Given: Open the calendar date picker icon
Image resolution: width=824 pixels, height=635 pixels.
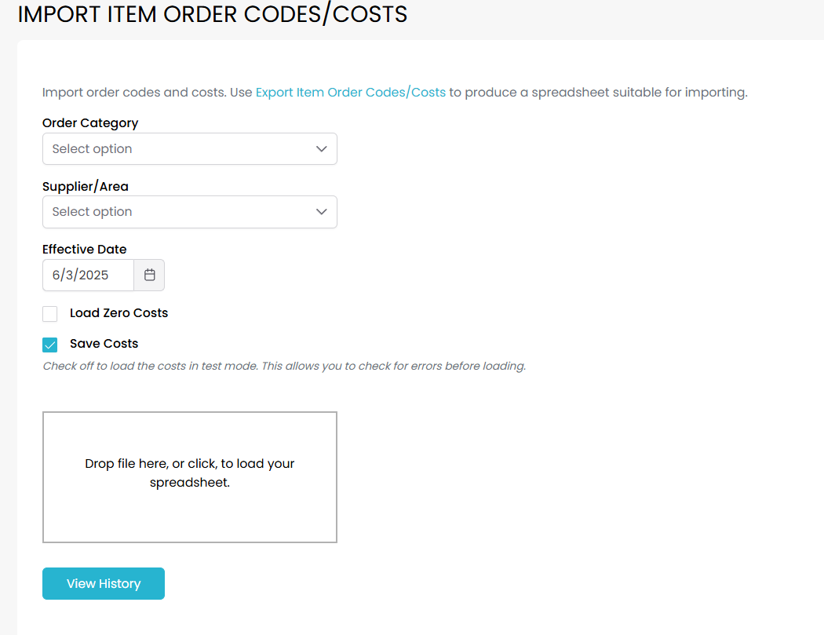Looking at the screenshot, I should (x=149, y=276).
